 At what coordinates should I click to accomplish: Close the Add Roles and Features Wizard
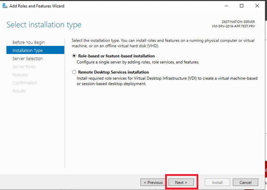click(257, 6)
